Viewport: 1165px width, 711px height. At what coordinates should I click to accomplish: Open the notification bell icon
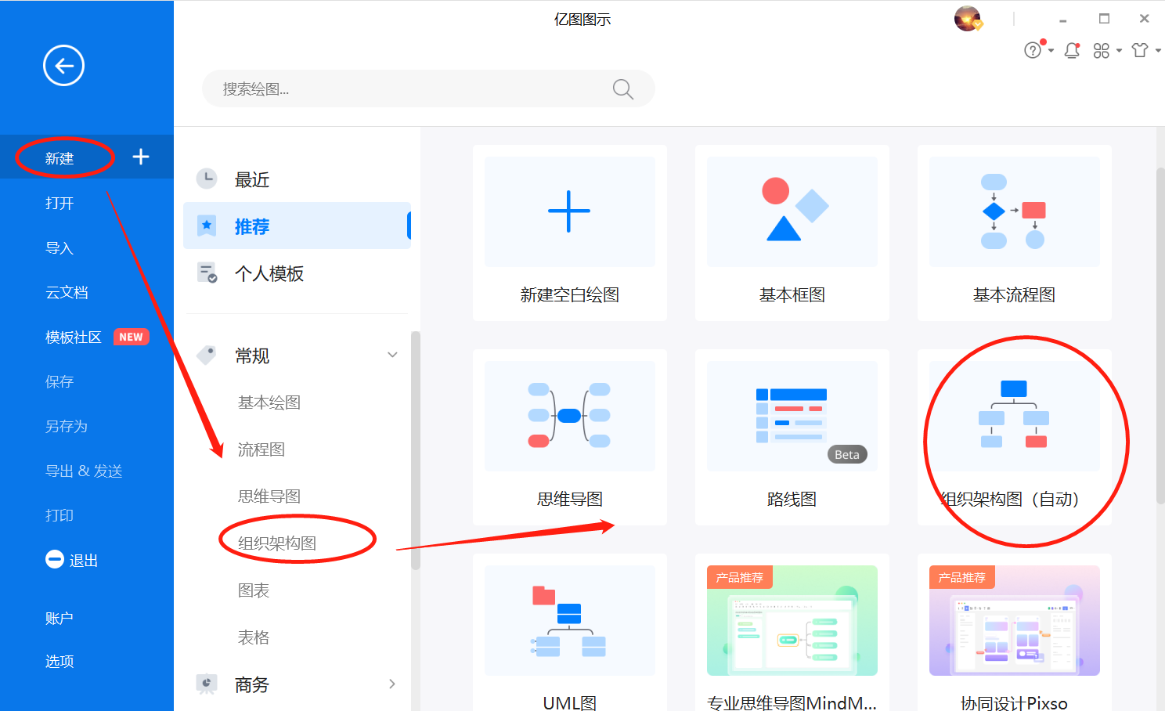[x=1073, y=51]
